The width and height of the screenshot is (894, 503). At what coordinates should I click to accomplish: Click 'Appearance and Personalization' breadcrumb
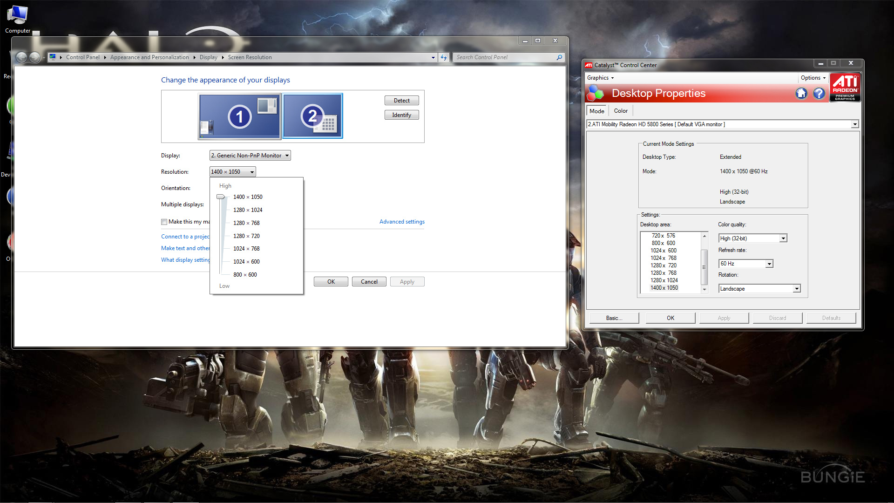click(149, 57)
